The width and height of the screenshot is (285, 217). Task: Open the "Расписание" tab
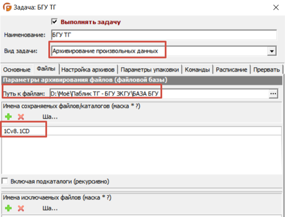[231, 69]
